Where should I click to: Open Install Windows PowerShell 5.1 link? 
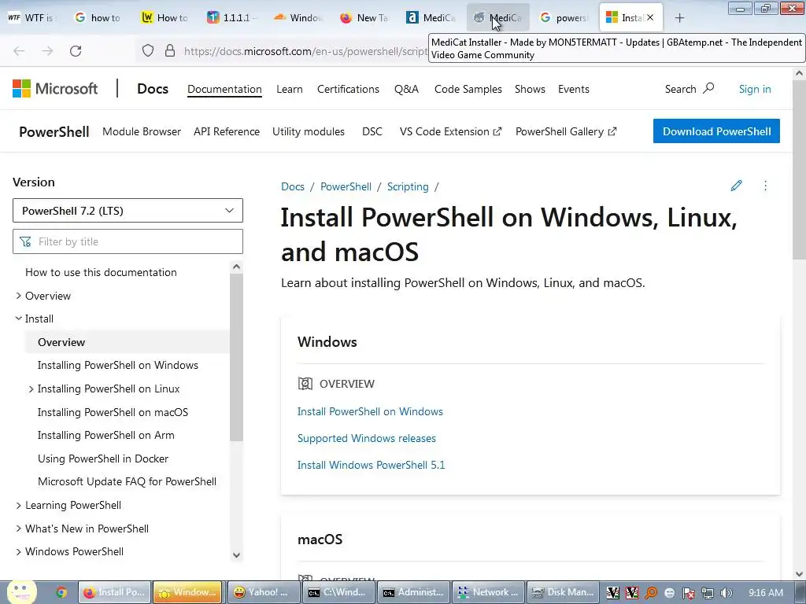(x=372, y=465)
